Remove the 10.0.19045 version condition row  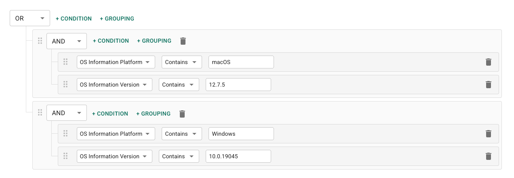click(x=488, y=156)
